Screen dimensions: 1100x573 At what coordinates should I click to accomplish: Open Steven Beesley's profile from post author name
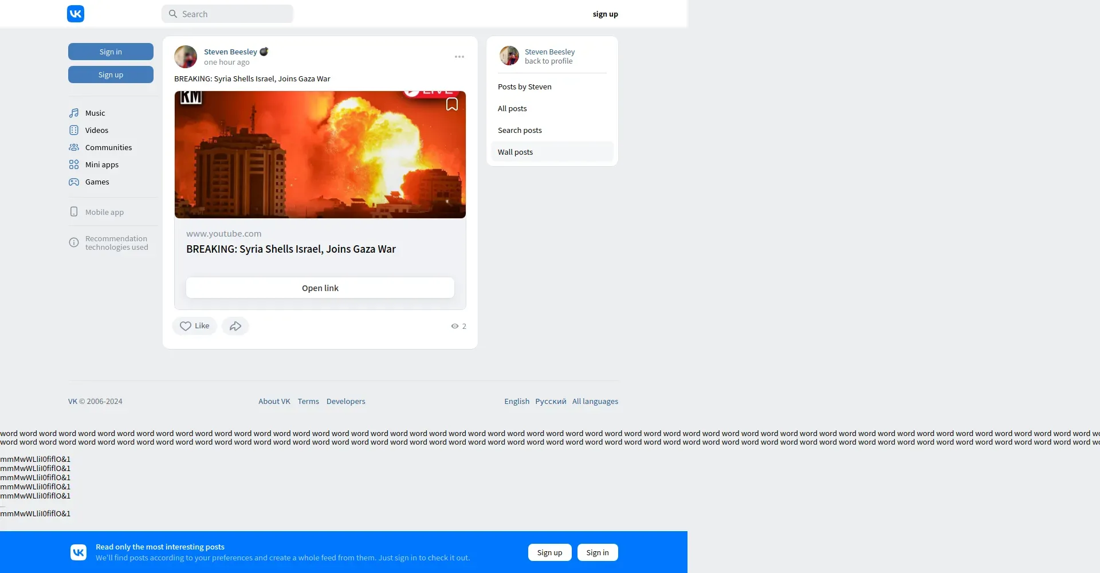click(x=230, y=52)
